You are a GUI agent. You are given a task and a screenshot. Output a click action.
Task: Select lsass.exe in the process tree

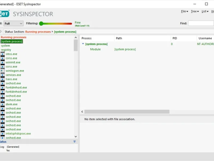coord(12,79)
